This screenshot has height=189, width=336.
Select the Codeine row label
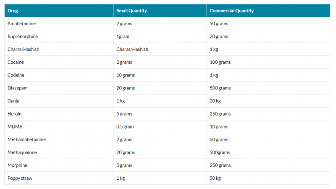click(x=16, y=75)
